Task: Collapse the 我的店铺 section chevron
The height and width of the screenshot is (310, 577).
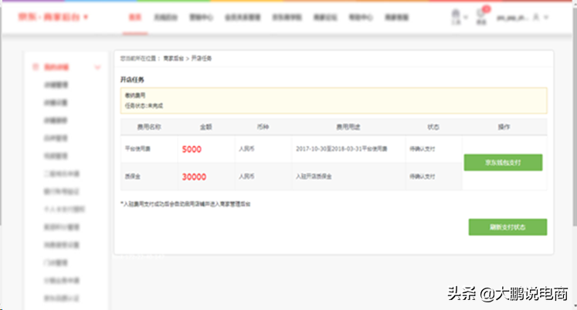Action: (x=97, y=67)
